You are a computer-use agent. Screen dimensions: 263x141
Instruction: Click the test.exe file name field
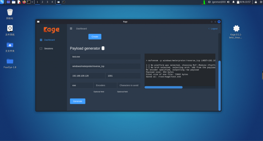pyautogui.click(x=105, y=57)
